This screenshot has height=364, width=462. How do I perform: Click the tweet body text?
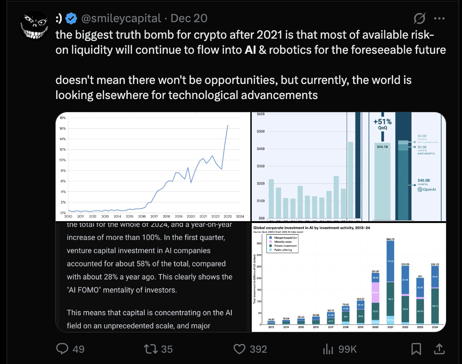[x=250, y=65]
